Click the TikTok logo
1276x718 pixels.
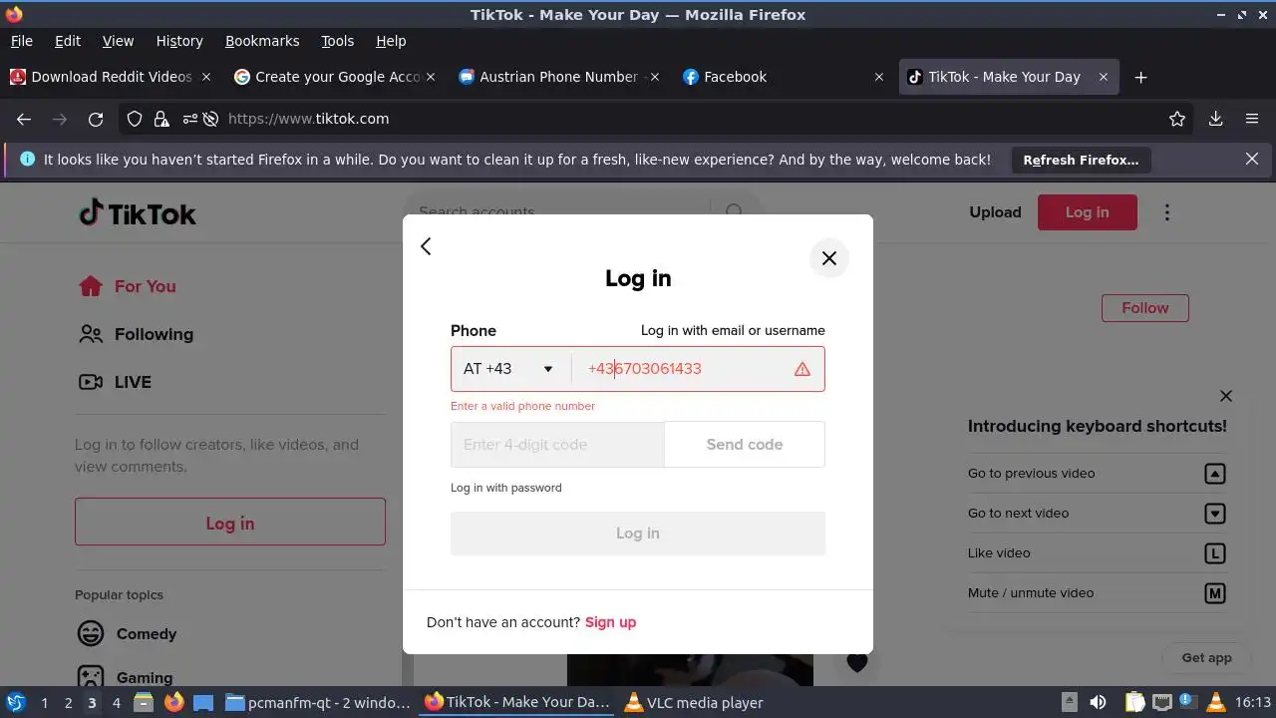[x=138, y=213]
